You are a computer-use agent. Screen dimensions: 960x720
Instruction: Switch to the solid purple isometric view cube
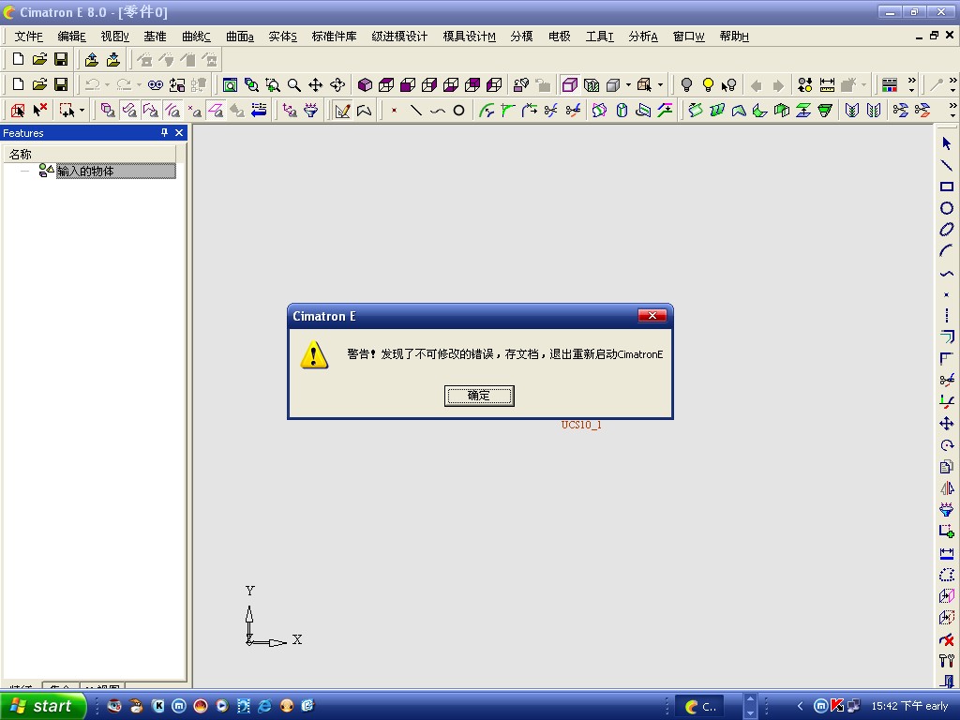click(365, 84)
